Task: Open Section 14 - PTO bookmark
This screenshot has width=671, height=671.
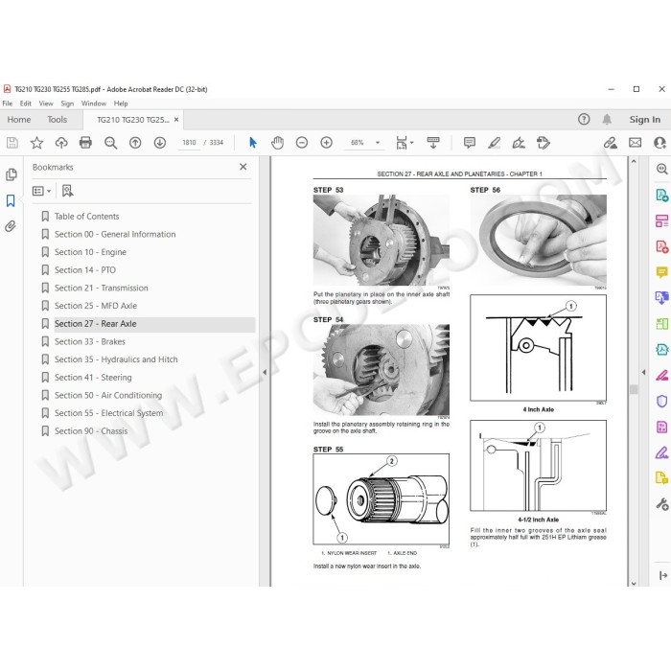Action: 85,270
